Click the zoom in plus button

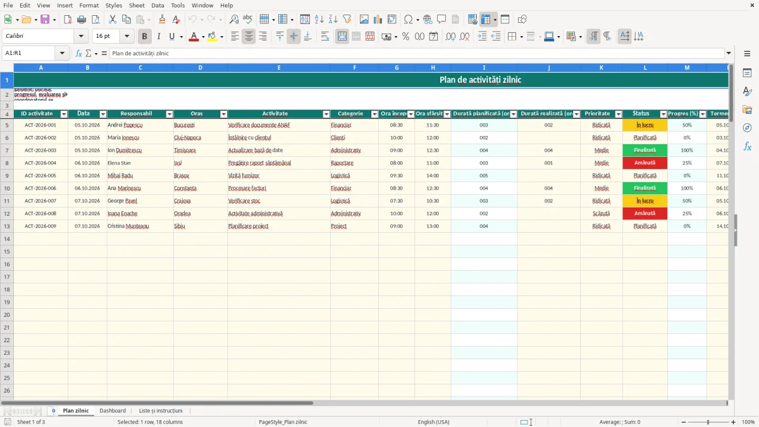[x=734, y=422]
